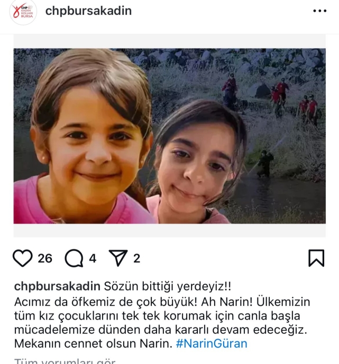The height and width of the screenshot is (364, 339).
Task: Tap the caption text starting Acımız da öfkemiz
Action: (162, 323)
